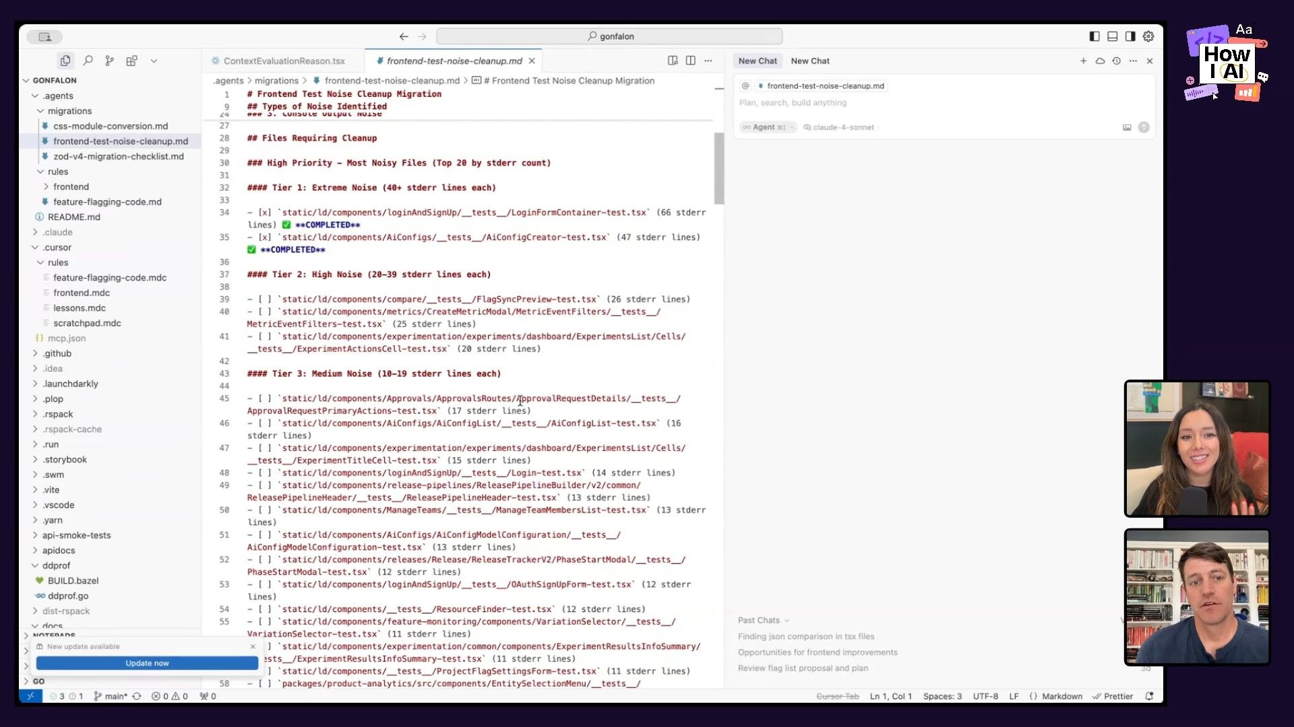This screenshot has height=727, width=1294.
Task: Send the chat message arrow button
Action: point(1144,127)
